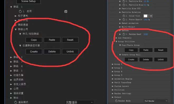Expand the World Transform section
174x104 pixels.
pyautogui.click(x=113, y=83)
